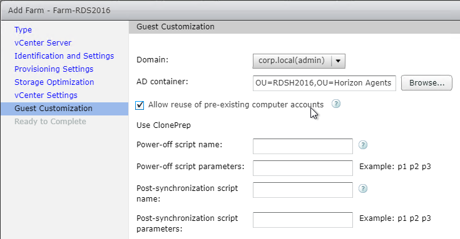Focus the AD container text field
The width and height of the screenshot is (460, 239).
(324, 83)
